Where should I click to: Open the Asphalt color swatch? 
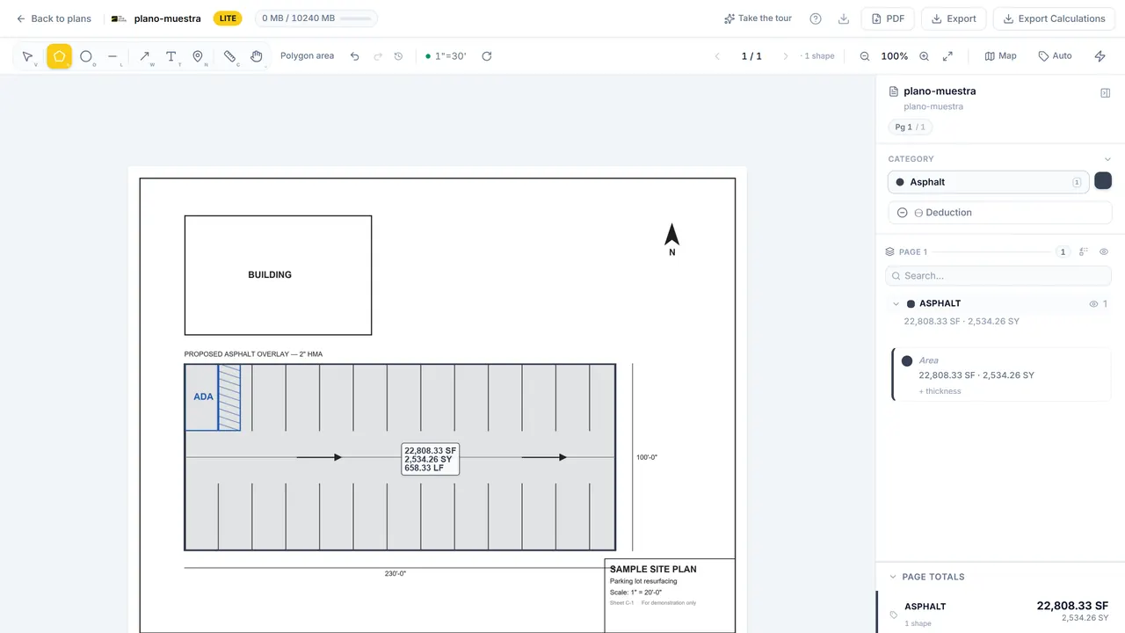(1103, 181)
